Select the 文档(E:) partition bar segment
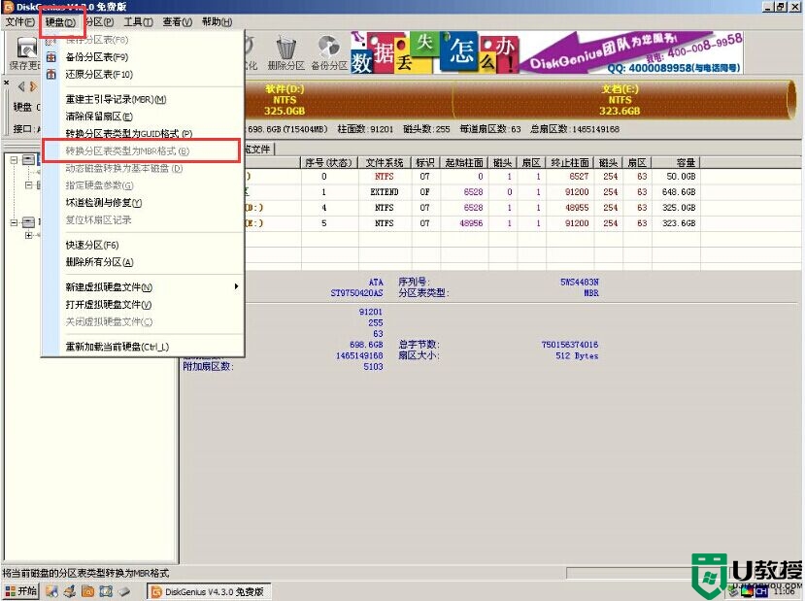805x601 pixels. pyautogui.click(x=619, y=99)
